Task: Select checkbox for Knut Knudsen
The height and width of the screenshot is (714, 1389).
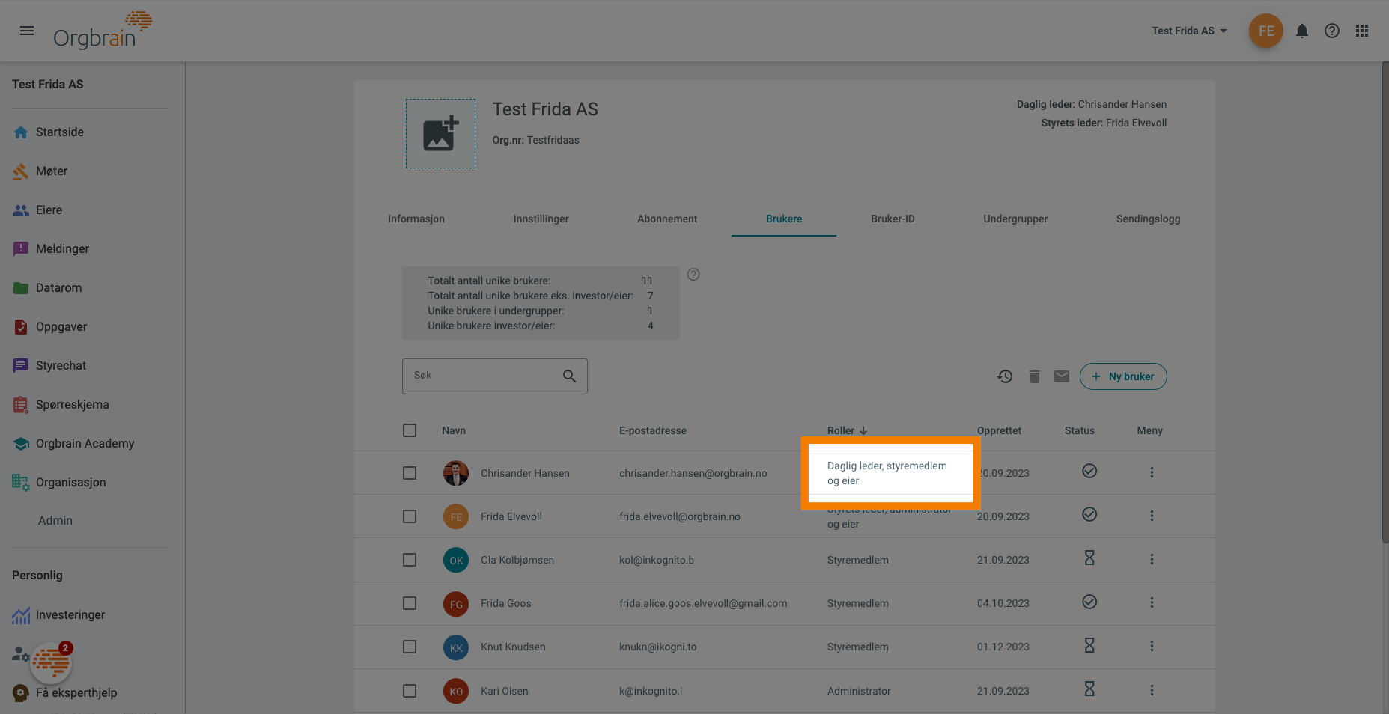Action: 410,647
